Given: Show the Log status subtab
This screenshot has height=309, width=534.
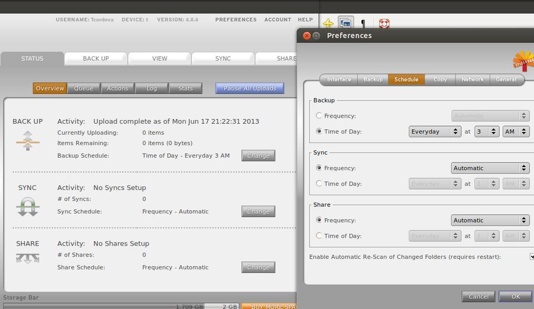Looking at the screenshot, I should (x=151, y=89).
